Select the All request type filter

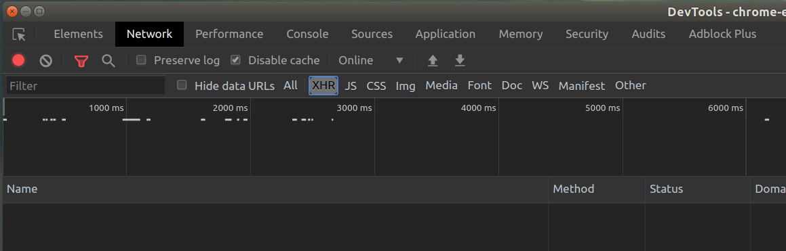point(290,85)
